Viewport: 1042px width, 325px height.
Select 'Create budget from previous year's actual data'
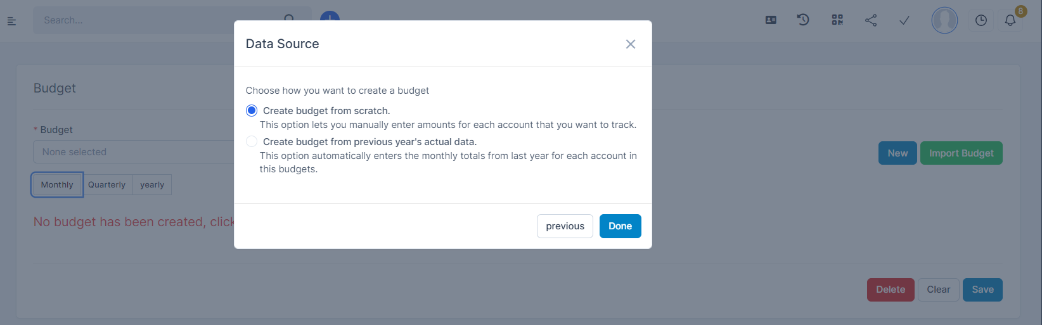(x=252, y=142)
